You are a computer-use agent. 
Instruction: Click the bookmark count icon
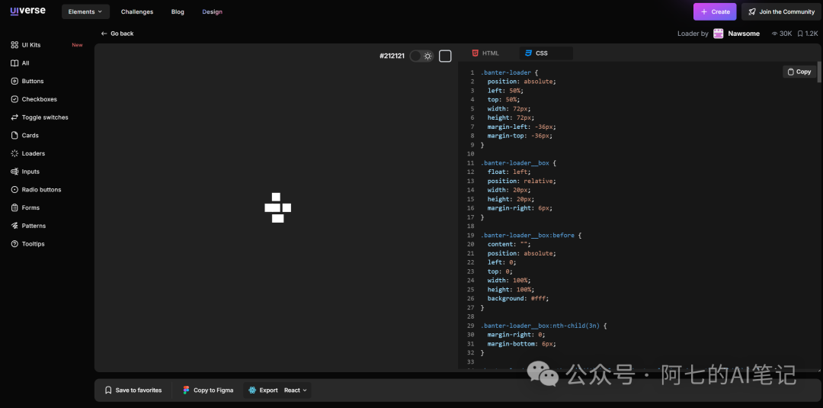[x=800, y=34]
